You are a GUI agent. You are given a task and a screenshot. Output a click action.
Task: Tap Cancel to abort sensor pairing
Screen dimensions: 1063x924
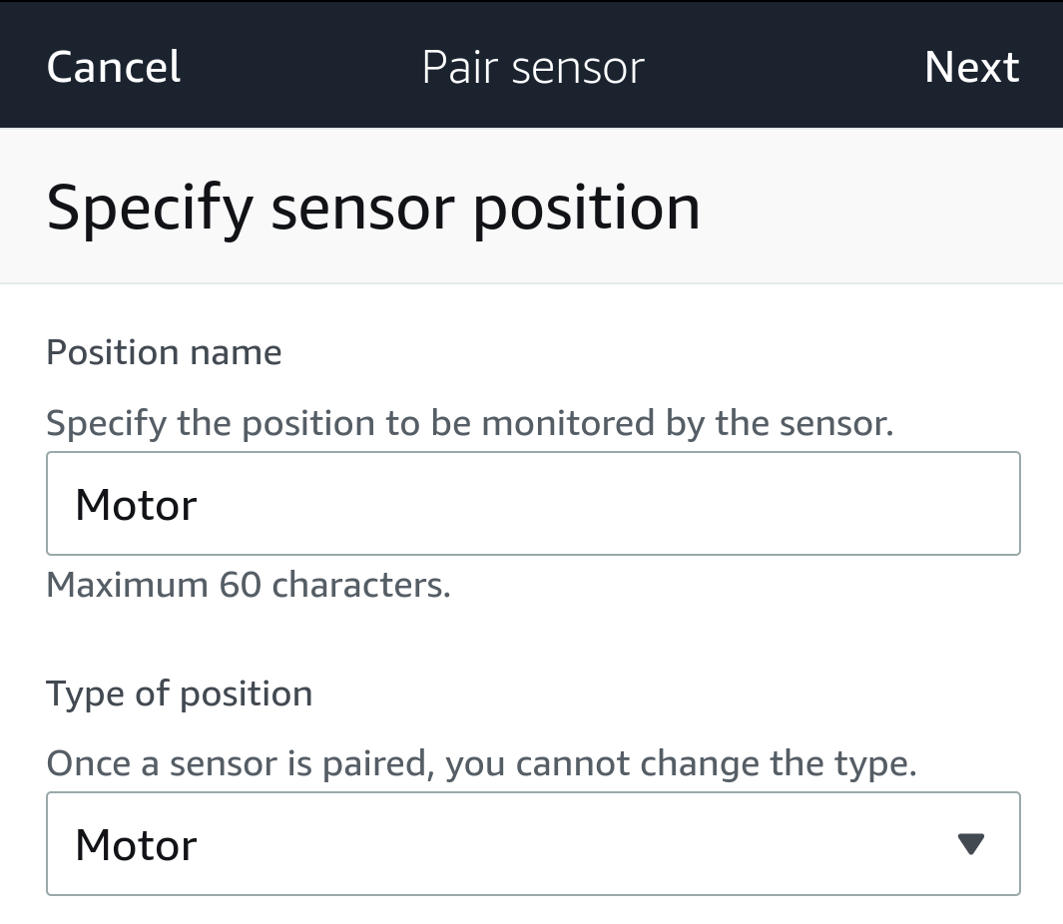[114, 67]
